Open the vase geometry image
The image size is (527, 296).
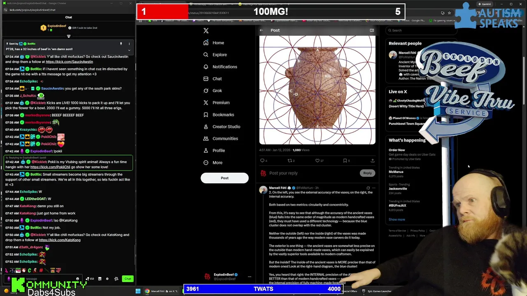[317, 90]
